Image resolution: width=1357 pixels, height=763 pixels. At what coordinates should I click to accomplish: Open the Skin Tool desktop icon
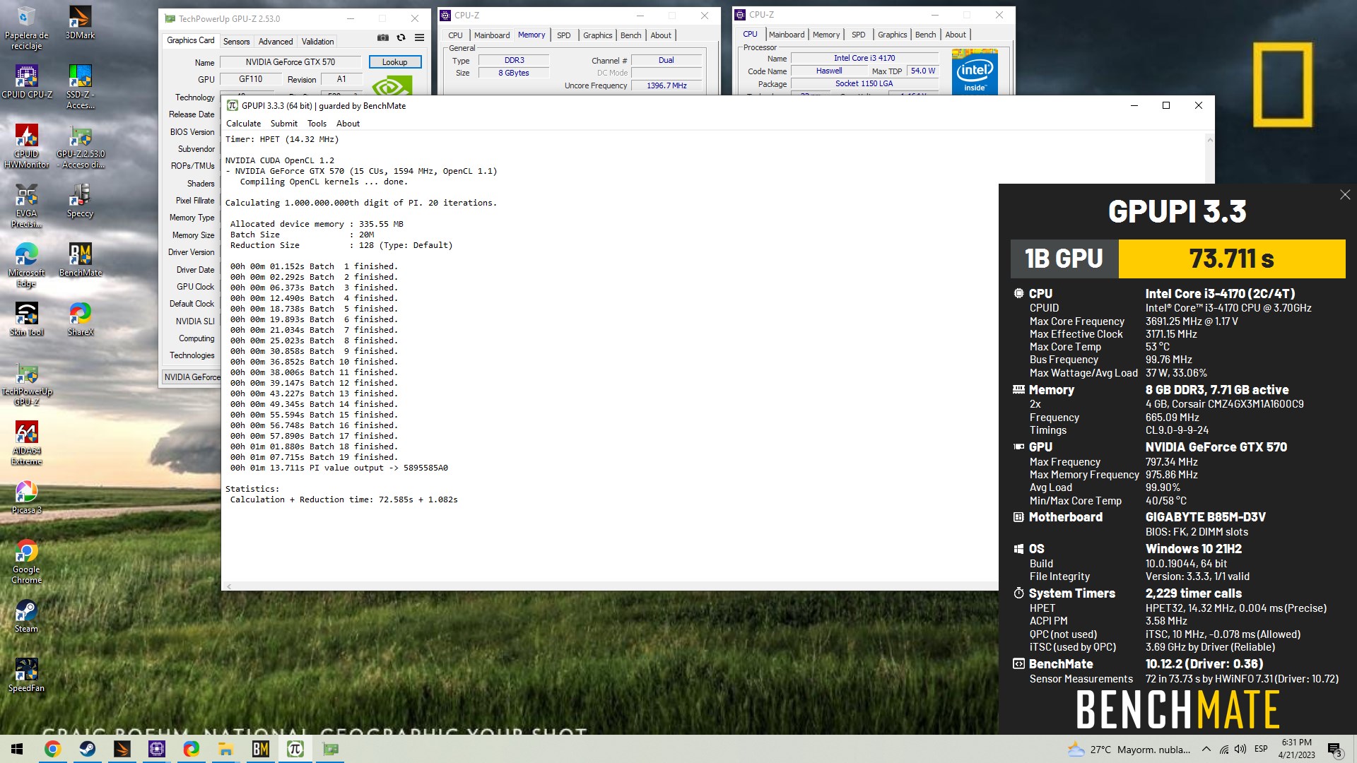point(27,319)
